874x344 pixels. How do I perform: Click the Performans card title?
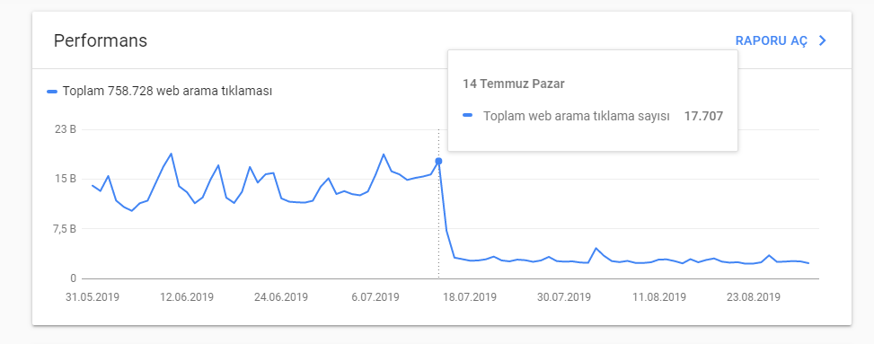101,40
